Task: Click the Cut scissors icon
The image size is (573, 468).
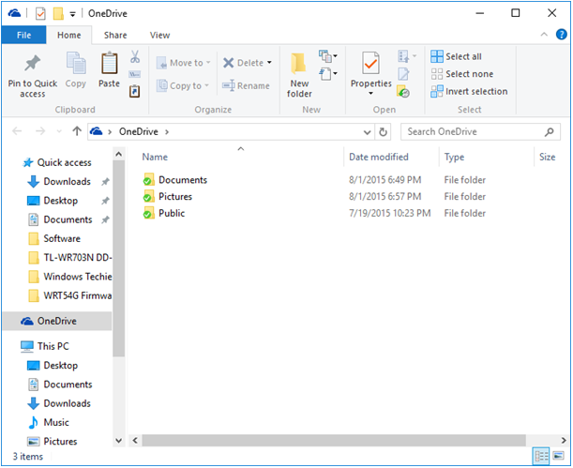Action: [x=135, y=56]
